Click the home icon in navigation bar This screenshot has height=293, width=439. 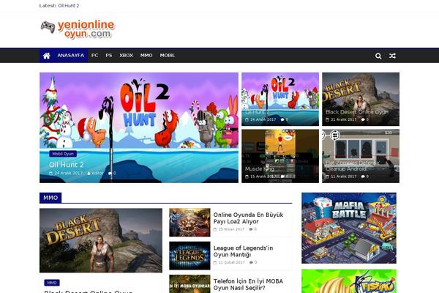47,56
